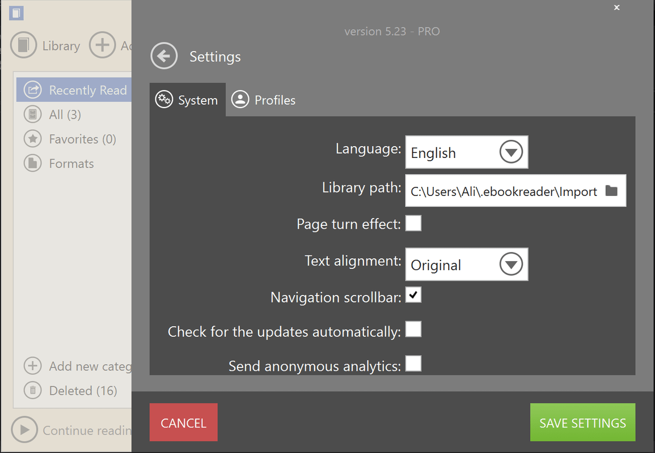Image resolution: width=655 pixels, height=453 pixels.
Task: Click the folder icon in Library path
Action: point(611,191)
